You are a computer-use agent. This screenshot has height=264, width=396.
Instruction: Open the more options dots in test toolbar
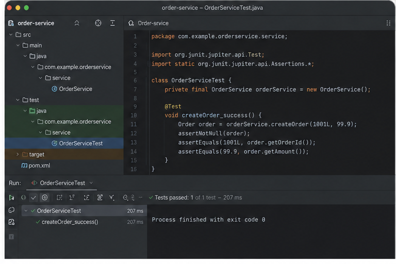pos(141,197)
